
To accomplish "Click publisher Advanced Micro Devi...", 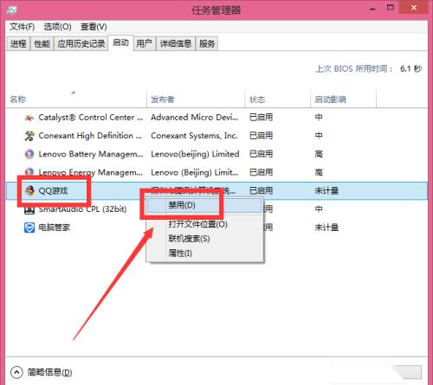I will click(x=195, y=118).
